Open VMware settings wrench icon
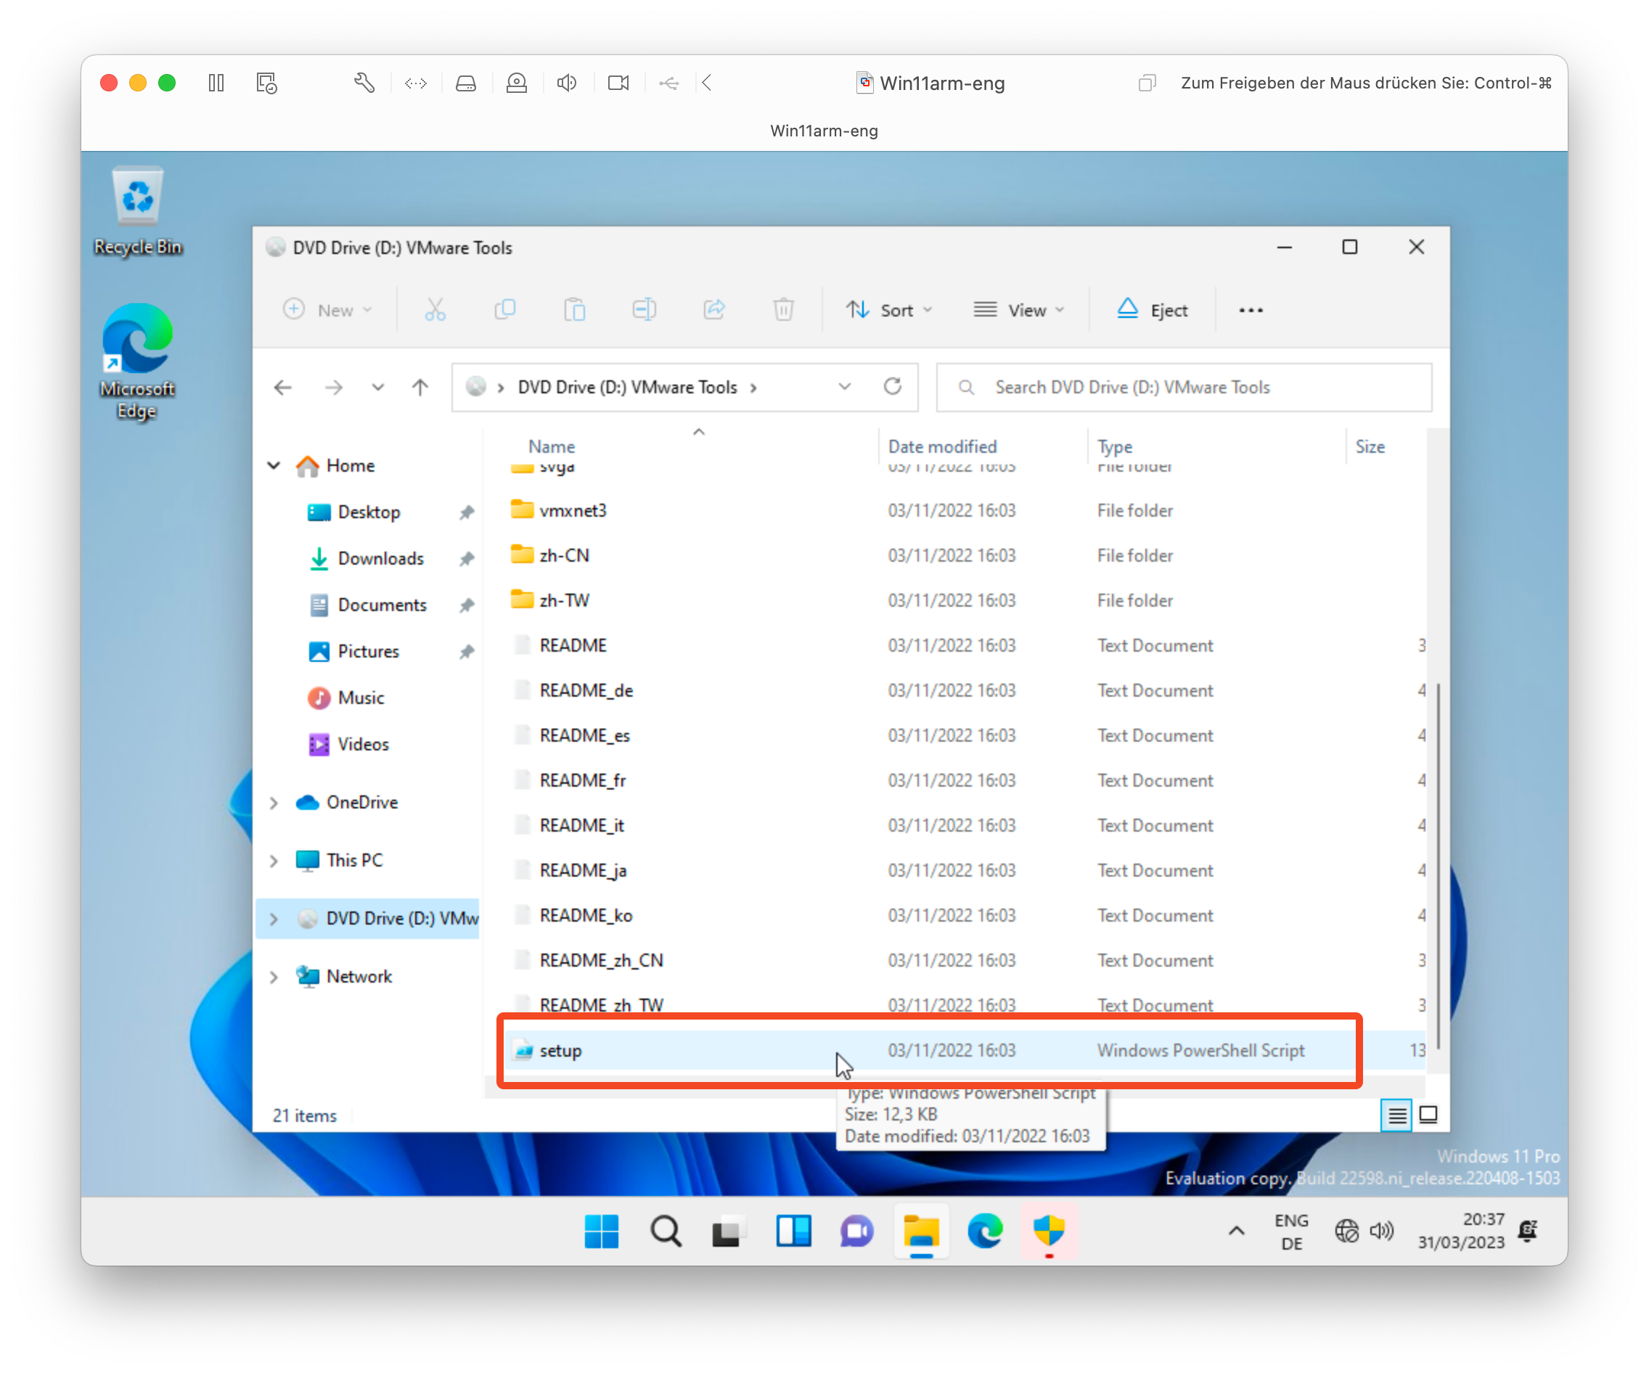 [364, 83]
